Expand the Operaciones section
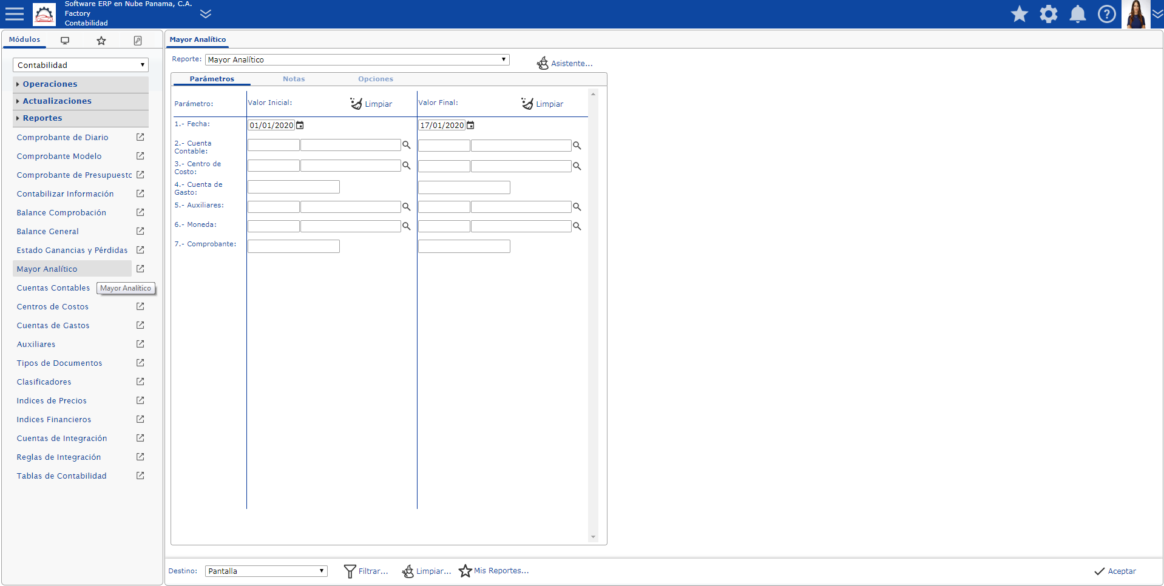 pos(81,84)
